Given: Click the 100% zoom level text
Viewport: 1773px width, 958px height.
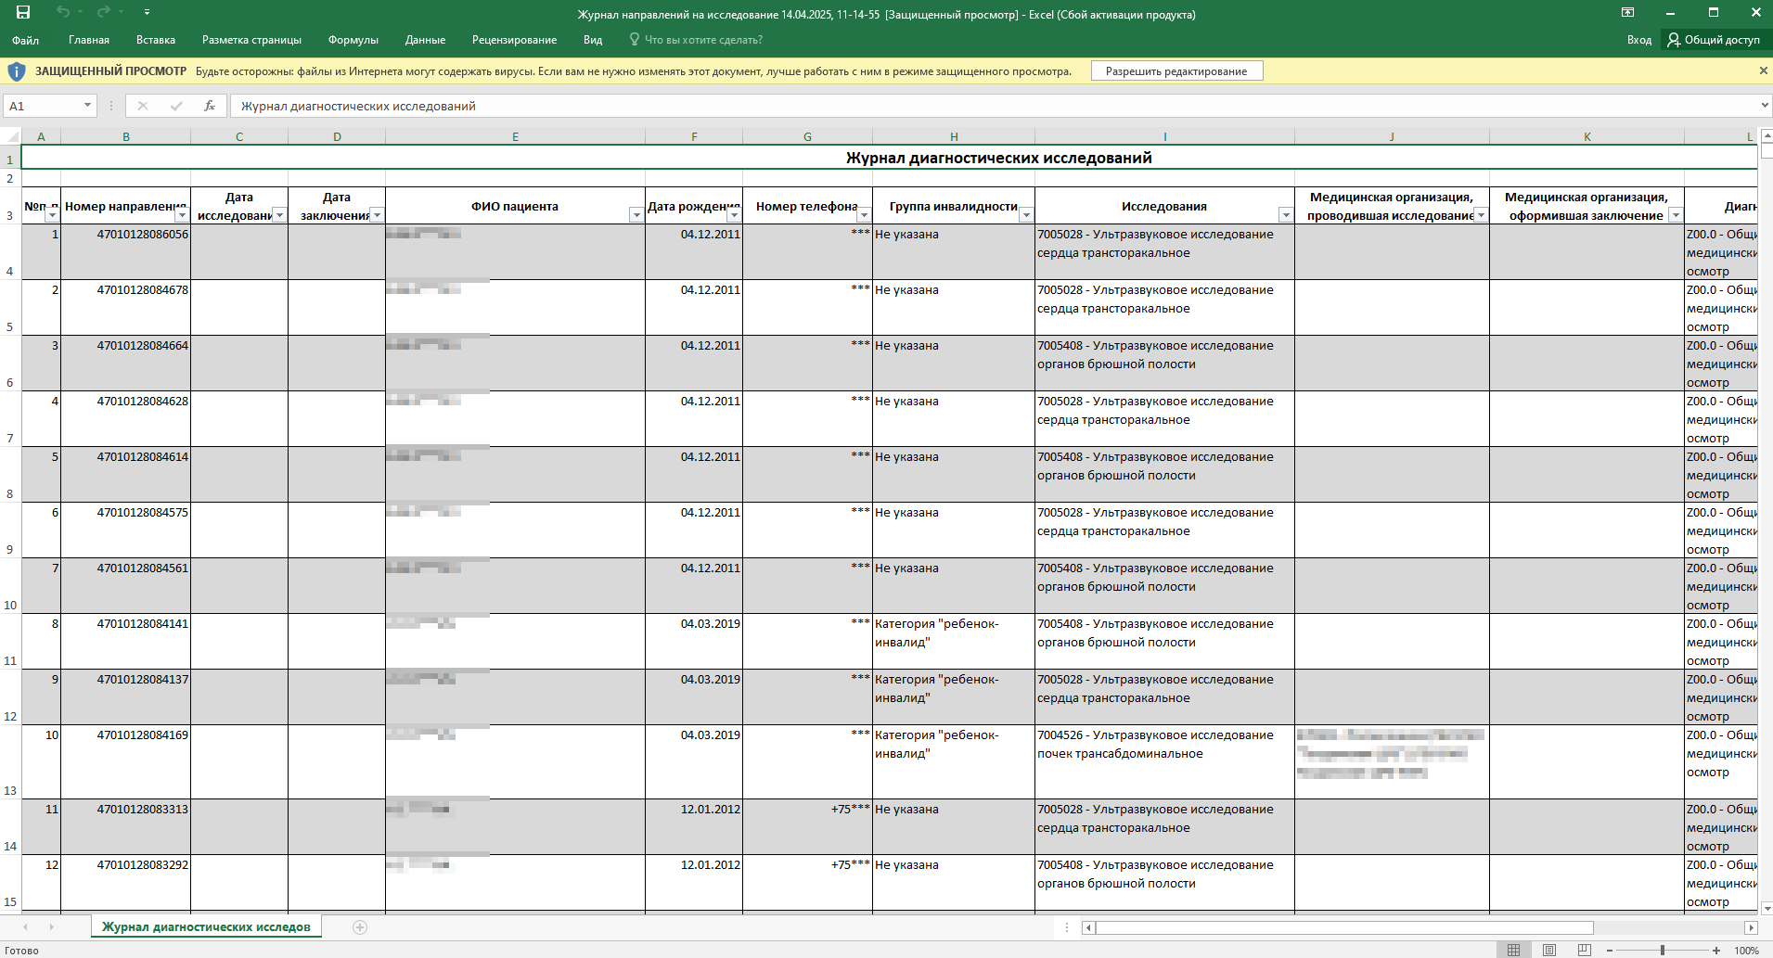Looking at the screenshot, I should point(1747,951).
